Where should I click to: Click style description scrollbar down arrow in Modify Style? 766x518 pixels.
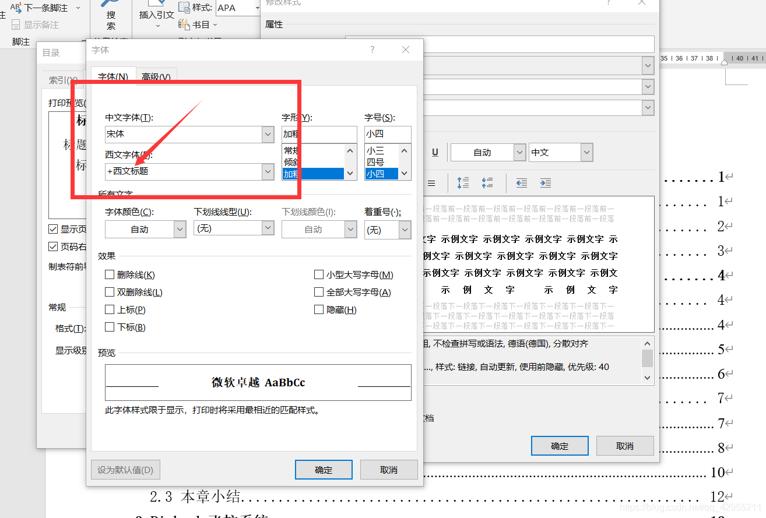point(647,378)
